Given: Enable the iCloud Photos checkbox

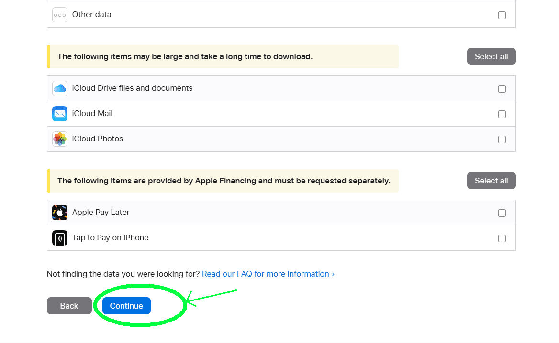Looking at the screenshot, I should [502, 139].
